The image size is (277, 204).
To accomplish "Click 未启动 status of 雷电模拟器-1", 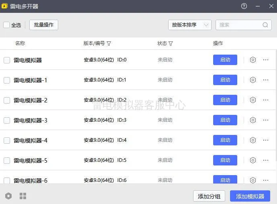I will 165,80.
